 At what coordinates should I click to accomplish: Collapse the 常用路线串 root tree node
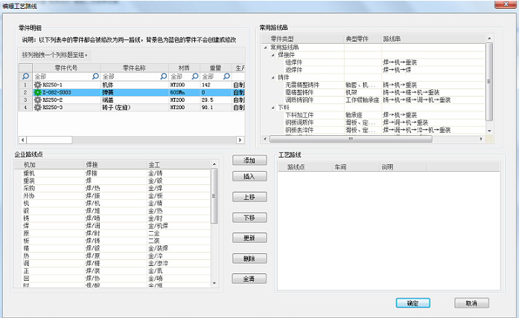pyautogui.click(x=266, y=48)
